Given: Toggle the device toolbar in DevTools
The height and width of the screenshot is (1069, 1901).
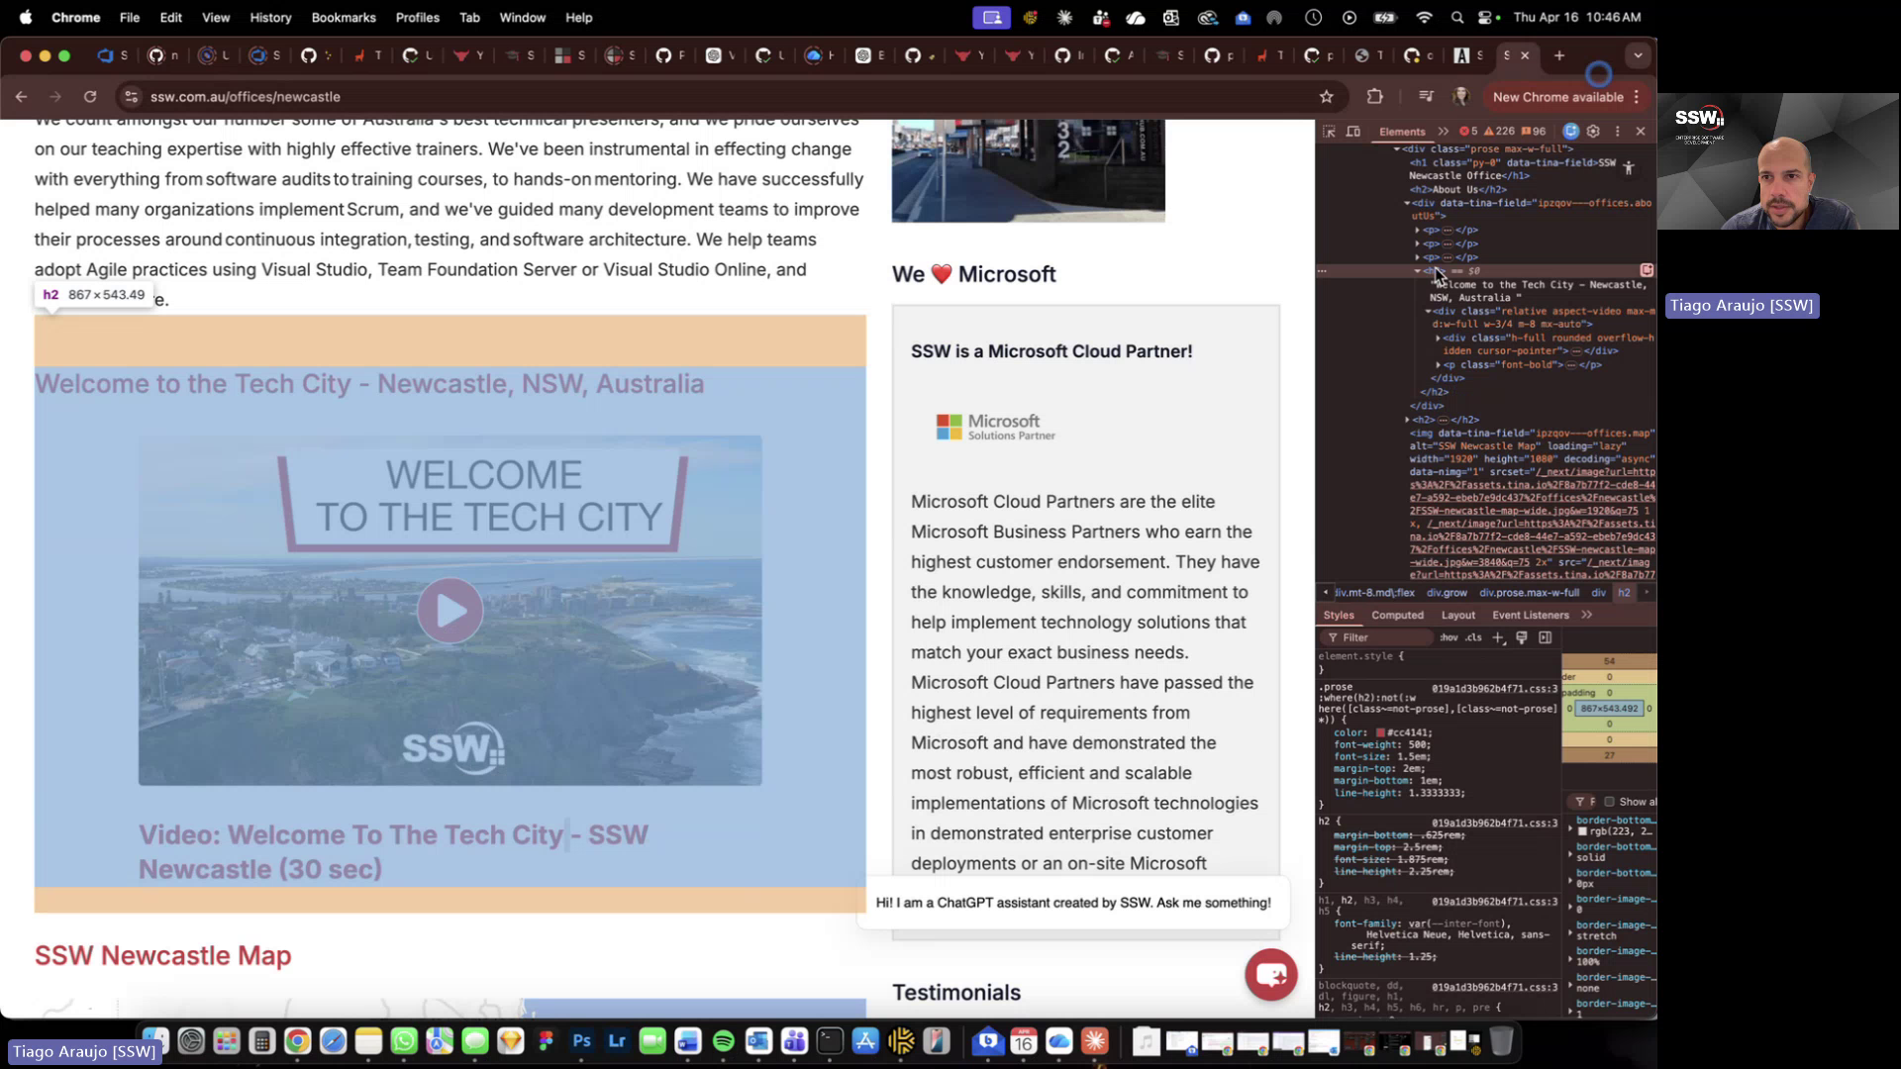Looking at the screenshot, I should 1353,131.
